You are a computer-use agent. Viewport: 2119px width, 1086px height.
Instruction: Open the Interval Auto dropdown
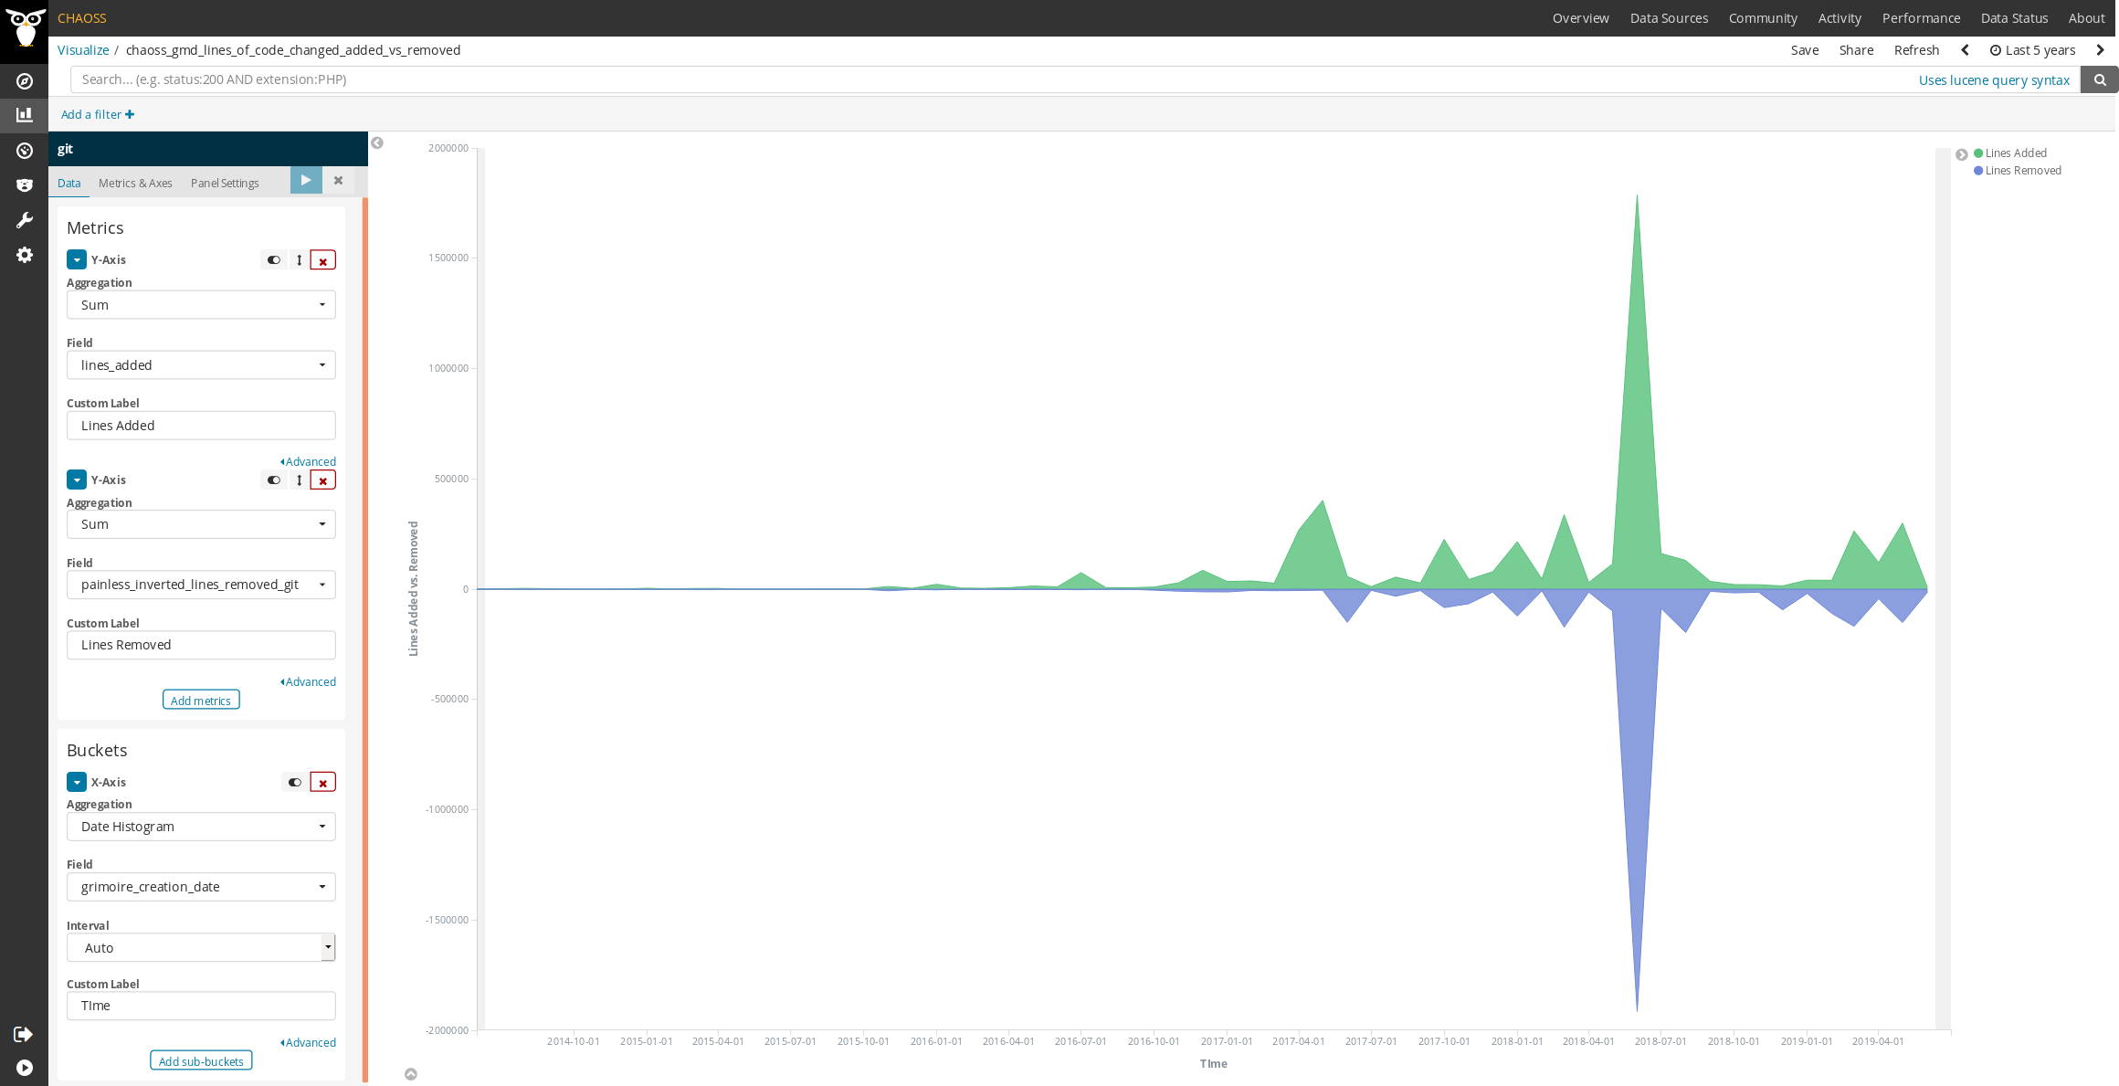click(201, 948)
